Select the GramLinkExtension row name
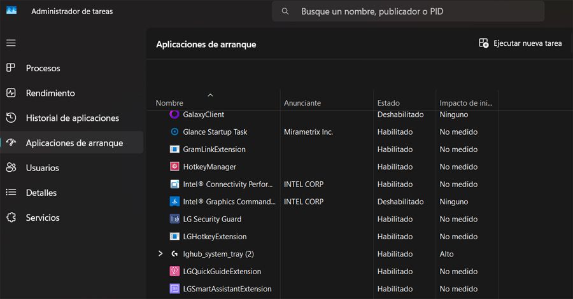Viewport: 573px width, 299px height. click(x=214, y=149)
